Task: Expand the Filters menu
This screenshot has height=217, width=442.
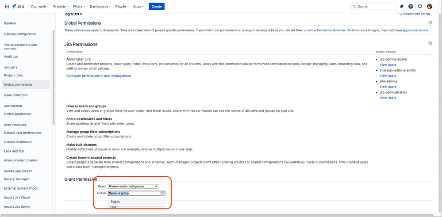Action: click(x=79, y=7)
